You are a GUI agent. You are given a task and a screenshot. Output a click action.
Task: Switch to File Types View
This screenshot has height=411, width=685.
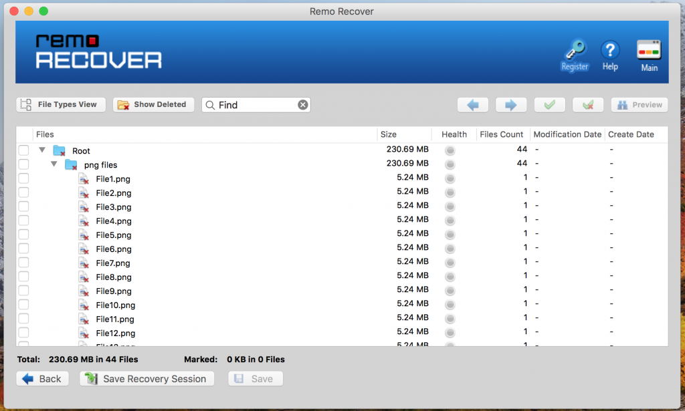point(61,105)
